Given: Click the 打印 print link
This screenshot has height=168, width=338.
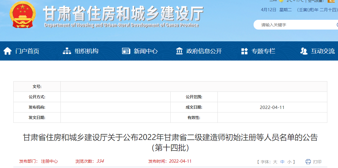Looking at the screenshot, I should coord(317,162).
